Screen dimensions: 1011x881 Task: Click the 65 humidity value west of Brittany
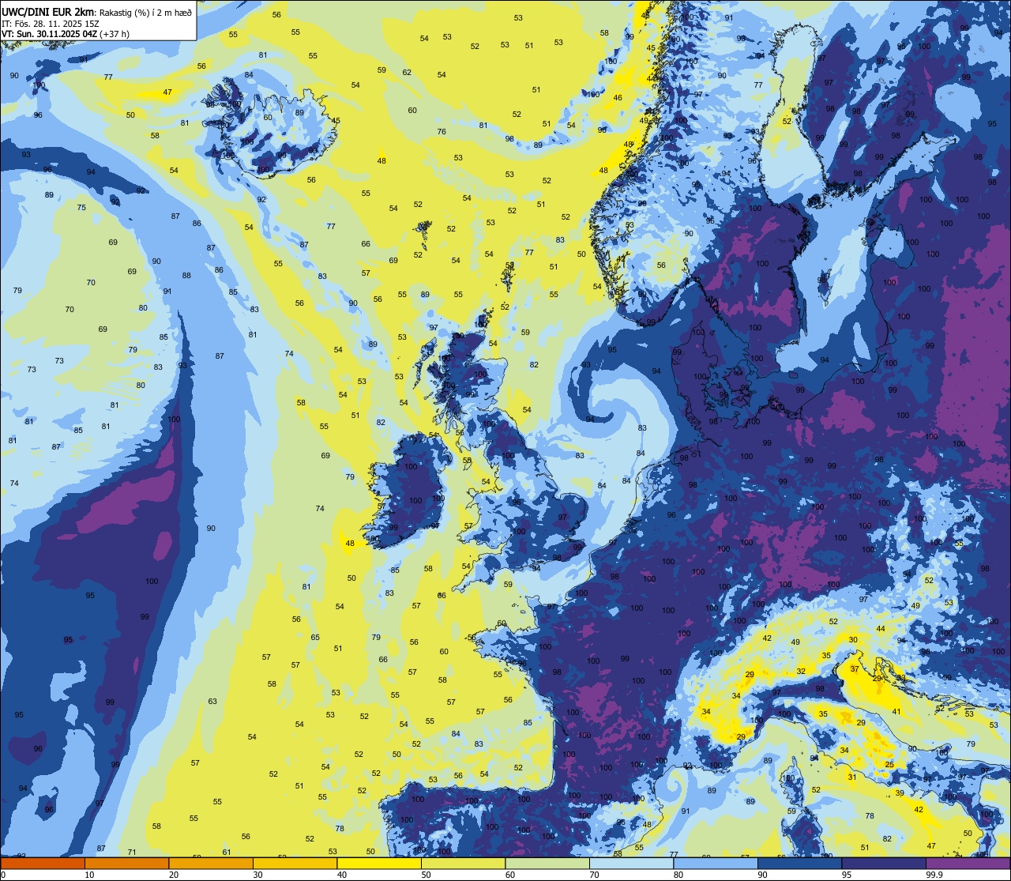click(x=315, y=638)
